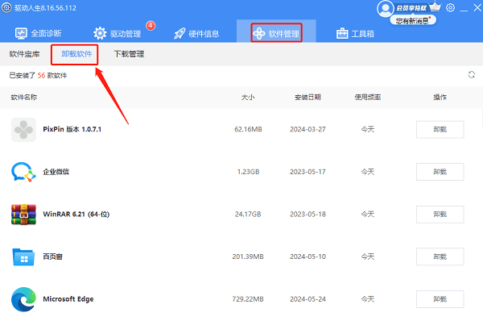This screenshot has height=321, width=483.
Task: Click the 百页窗 folder icon
Action: (x=23, y=256)
